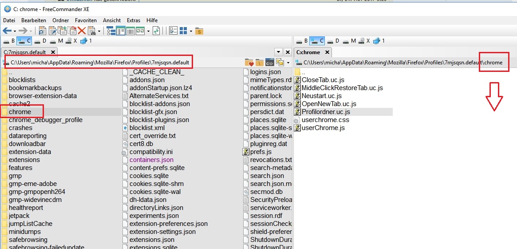Expand the Back history dropdown arrow
The height and width of the screenshot is (249, 517).
[x=15, y=31]
